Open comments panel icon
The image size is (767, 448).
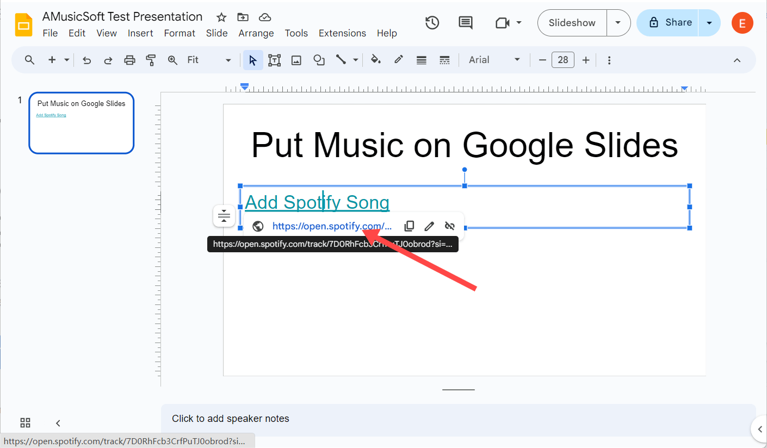(466, 23)
